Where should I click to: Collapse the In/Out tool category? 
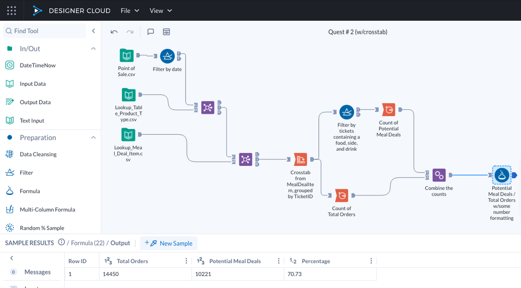tap(93, 49)
